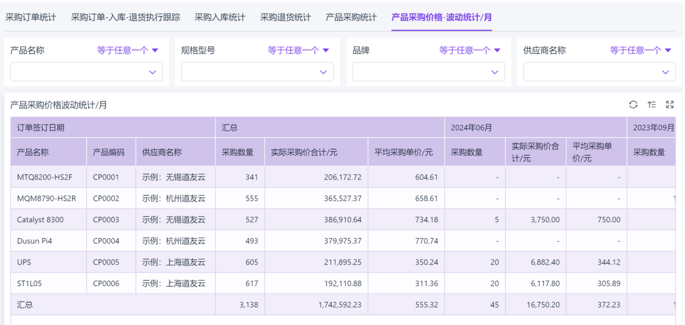This screenshot has width=685, height=325.
Task: Click the 规格型号 filter select box
Action: [257, 72]
